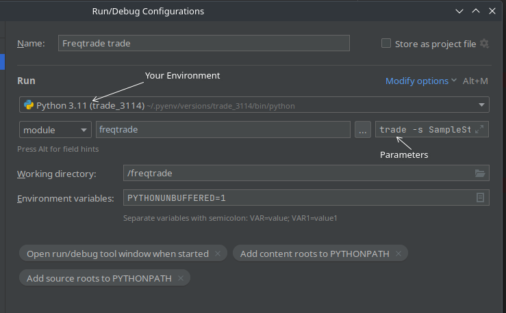Select the 'Add content roots to PYTHONPATH' chip

click(x=314, y=254)
